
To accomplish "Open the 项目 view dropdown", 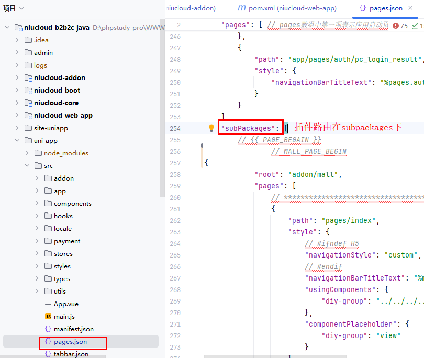I will (21, 8).
